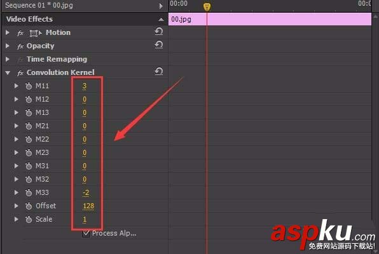Toggle animation stopwatch for Scale
The image size is (379, 254).
pos(29,219)
